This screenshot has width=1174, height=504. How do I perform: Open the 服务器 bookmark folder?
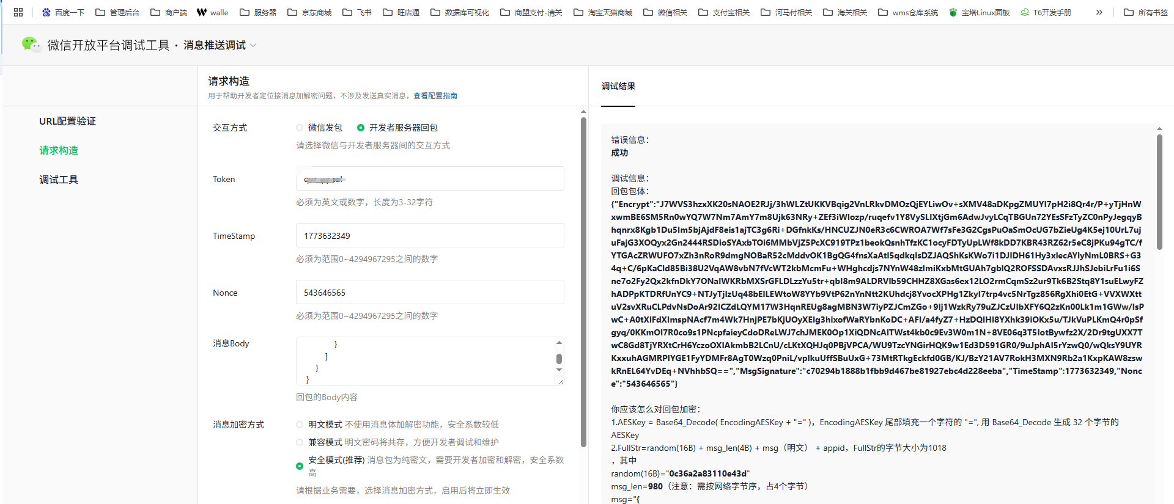[x=258, y=12]
